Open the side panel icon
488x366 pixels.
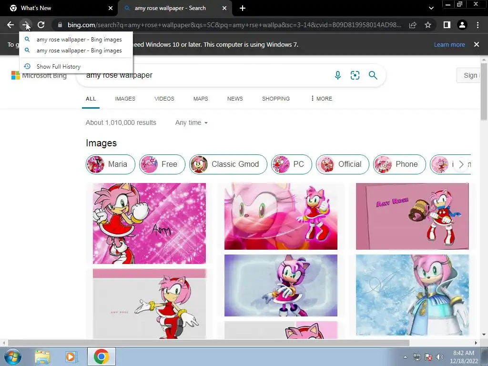447,25
